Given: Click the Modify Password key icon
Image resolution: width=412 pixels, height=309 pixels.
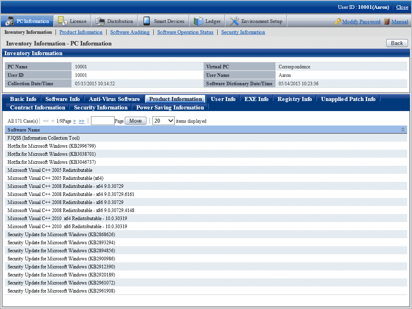Looking at the screenshot, I should click(x=338, y=21).
